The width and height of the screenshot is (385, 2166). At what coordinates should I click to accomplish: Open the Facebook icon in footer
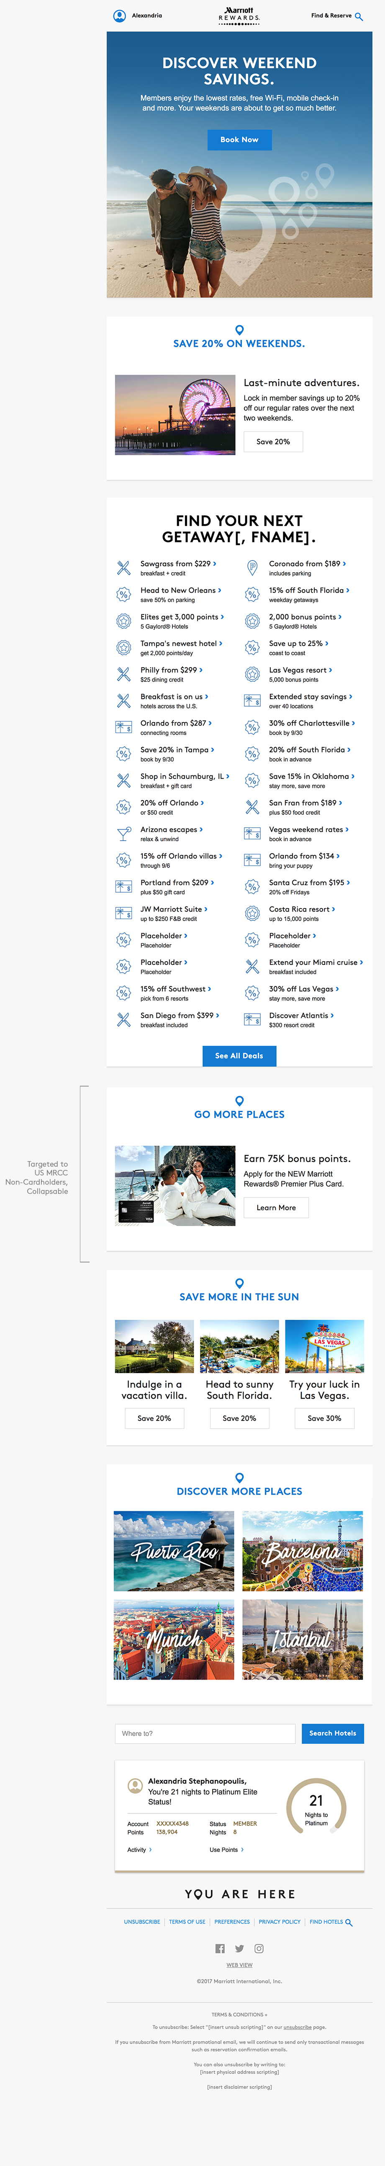(220, 1948)
